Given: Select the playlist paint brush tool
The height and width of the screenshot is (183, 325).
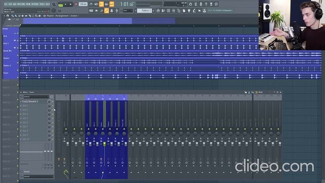Looking at the screenshot, I should pos(16,16).
